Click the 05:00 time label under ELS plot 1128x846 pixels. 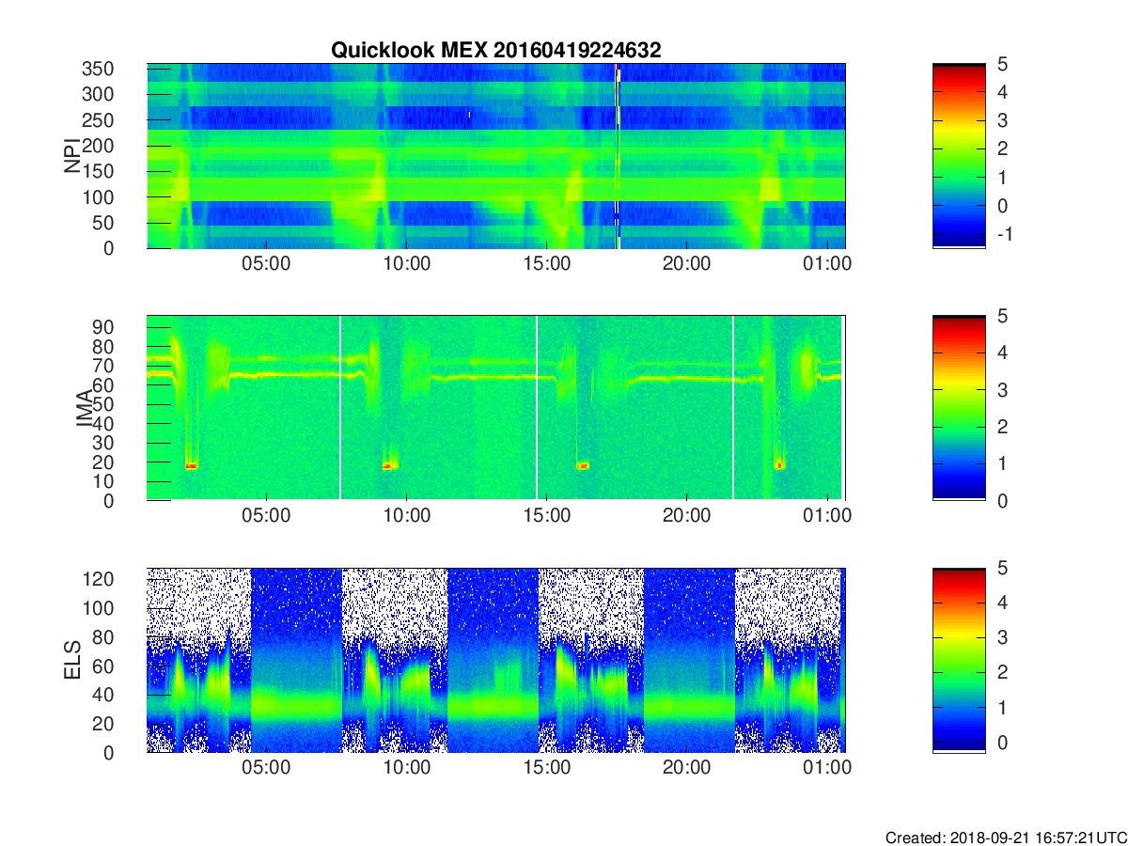[267, 768]
